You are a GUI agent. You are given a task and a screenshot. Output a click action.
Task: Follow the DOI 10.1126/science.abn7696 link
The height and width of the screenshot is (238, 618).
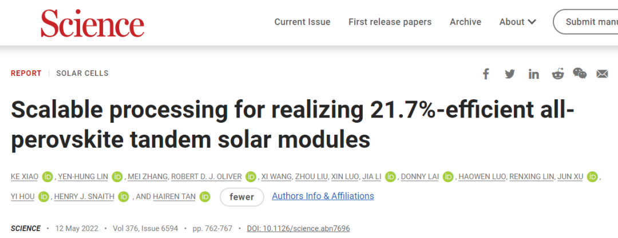click(x=298, y=228)
